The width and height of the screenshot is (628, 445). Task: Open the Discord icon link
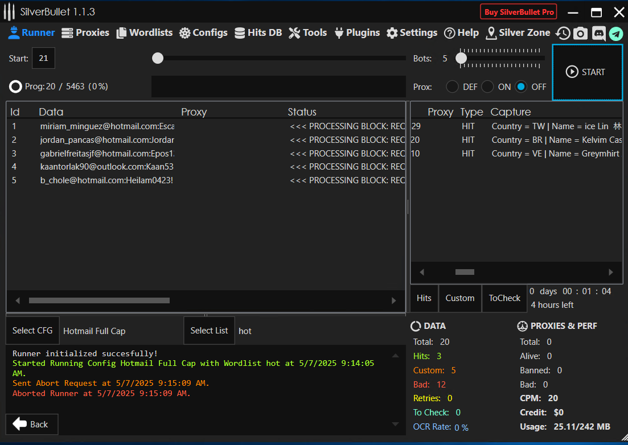coord(598,34)
